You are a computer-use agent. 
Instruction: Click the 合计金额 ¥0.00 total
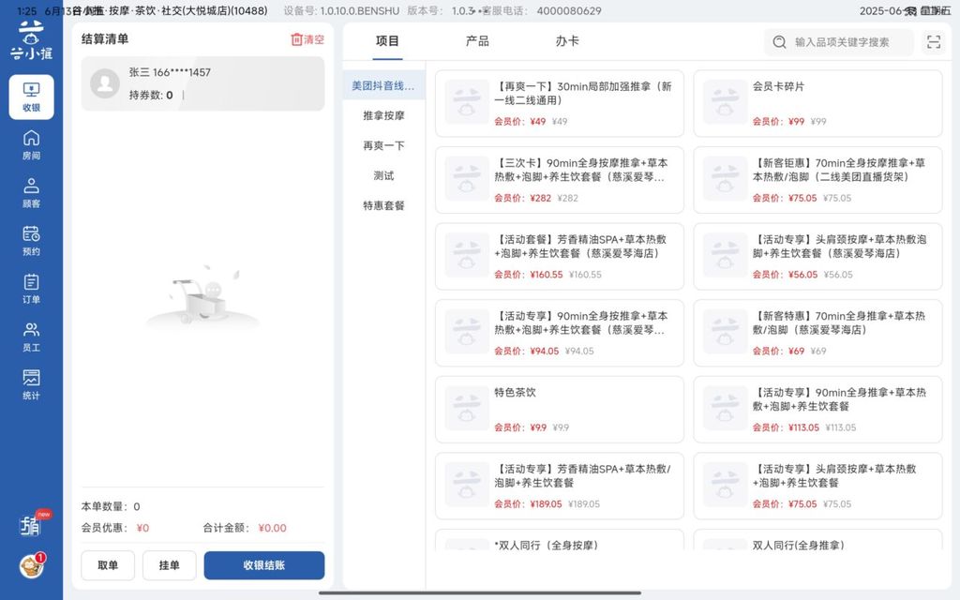pos(245,528)
